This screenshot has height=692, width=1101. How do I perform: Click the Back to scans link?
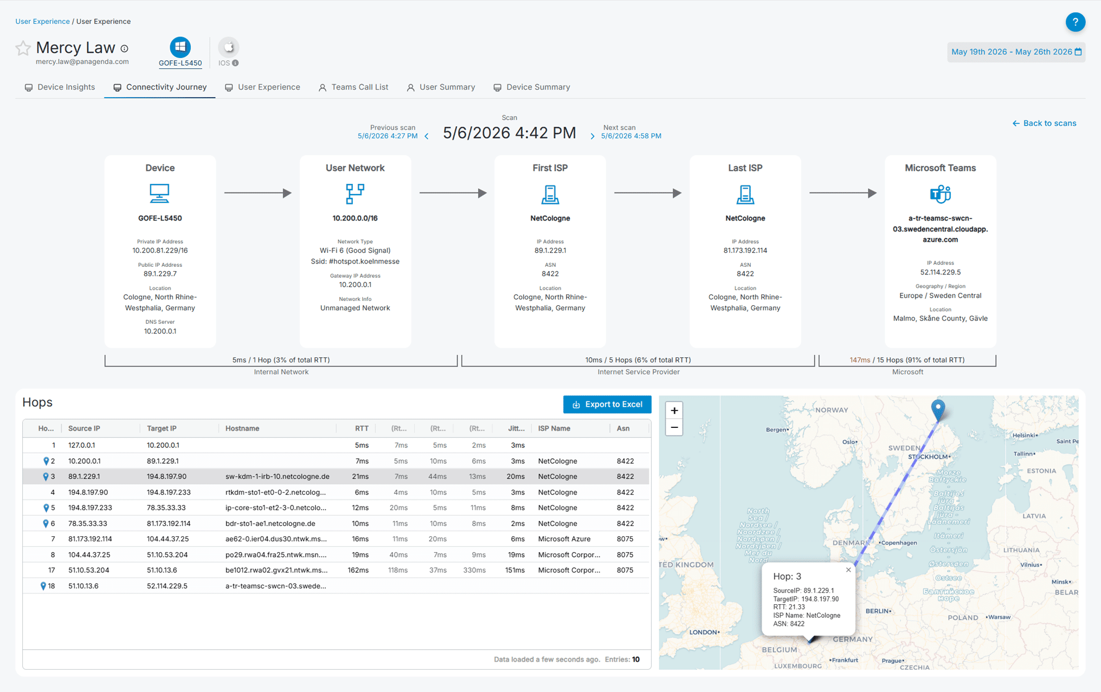point(1044,124)
